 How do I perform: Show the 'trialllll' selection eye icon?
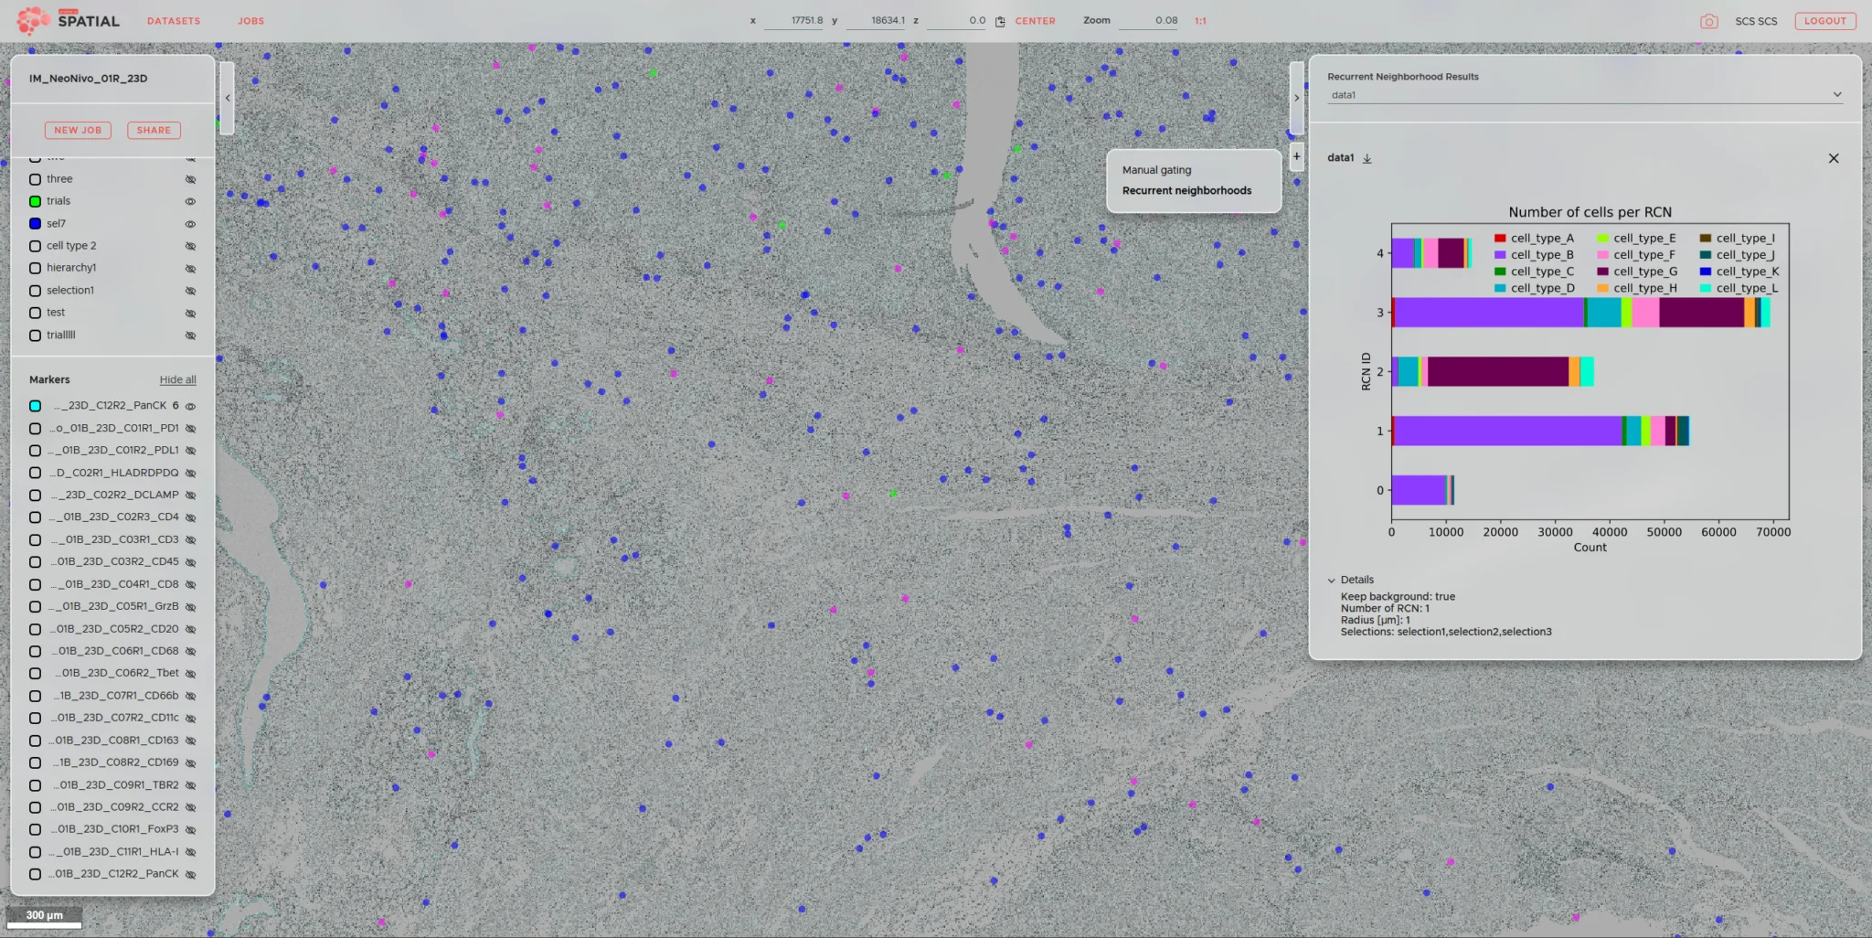click(190, 336)
